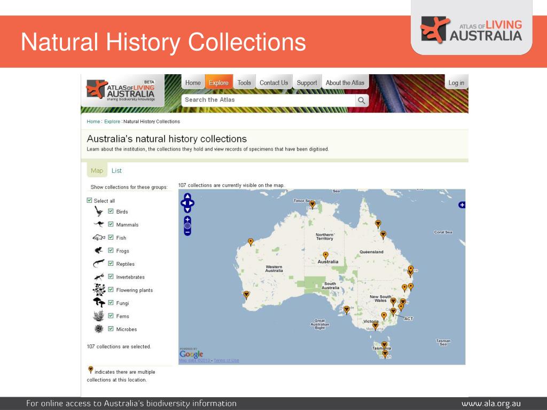Click the Reptiles lizard icon
The image size is (547, 410).
pos(99,264)
